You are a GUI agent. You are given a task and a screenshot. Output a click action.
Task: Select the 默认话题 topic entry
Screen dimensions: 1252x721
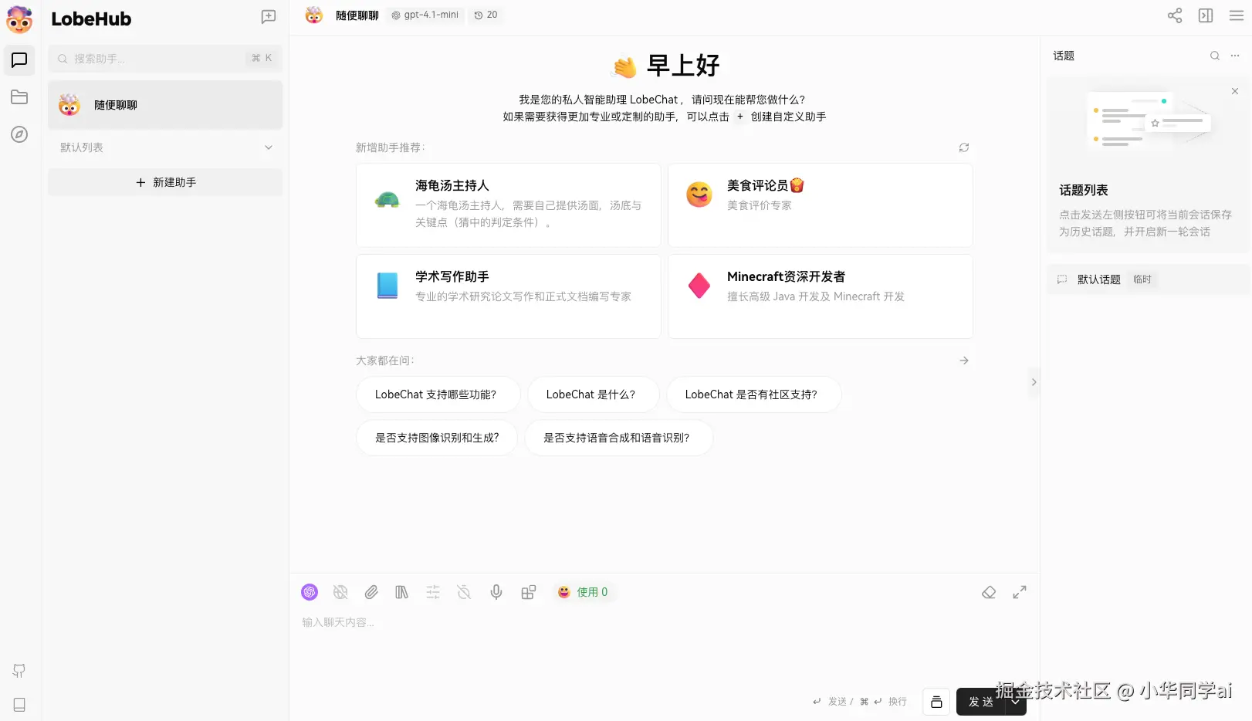[x=1149, y=279]
